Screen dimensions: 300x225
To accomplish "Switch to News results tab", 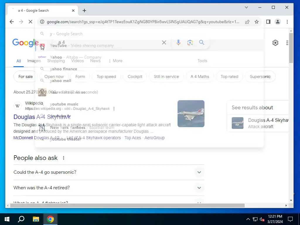I will point(95,61).
